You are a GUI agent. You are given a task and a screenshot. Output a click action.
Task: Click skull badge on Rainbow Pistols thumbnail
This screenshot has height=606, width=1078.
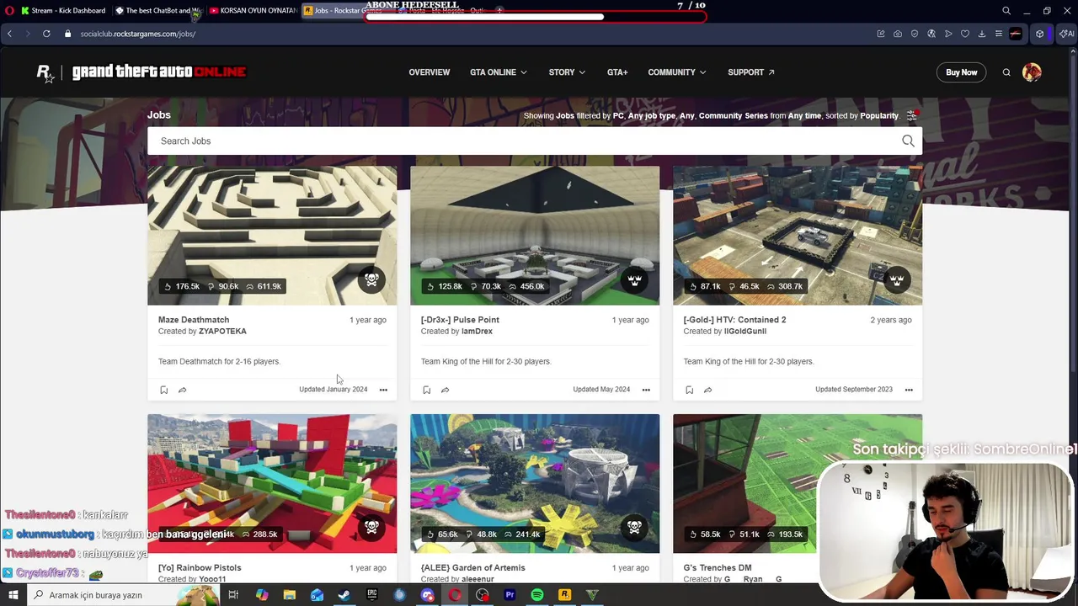tap(371, 528)
